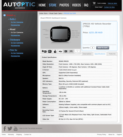
Task: Focus the Quantity input field
Action: (x=92, y=48)
